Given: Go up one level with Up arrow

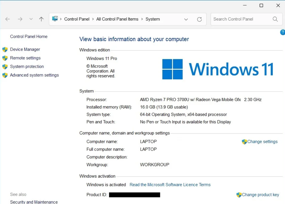Looking at the screenshot, I should coord(41,19).
